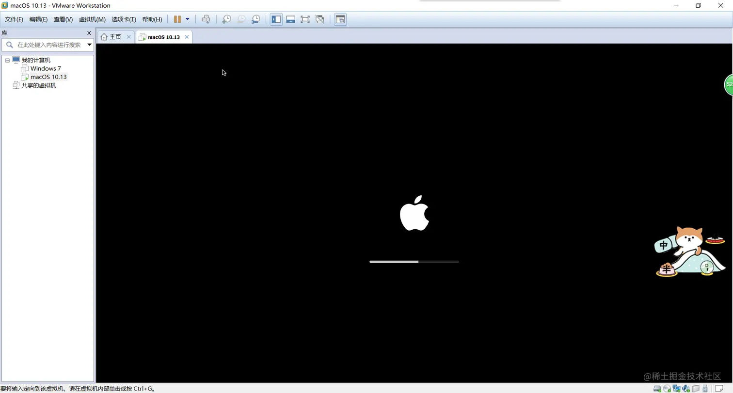Close the 主页 tab
Image resolution: width=733 pixels, height=393 pixels.
pos(128,37)
